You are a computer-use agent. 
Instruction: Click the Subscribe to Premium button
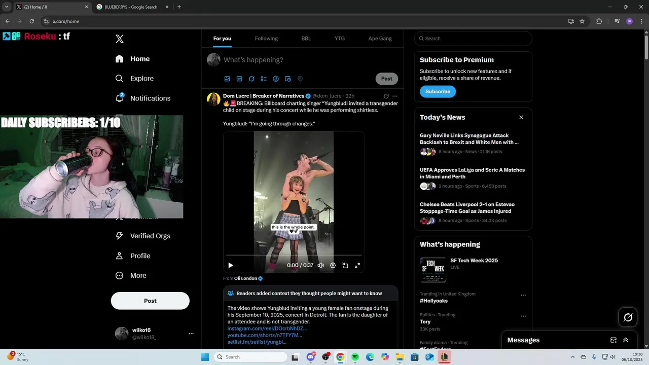[438, 92]
